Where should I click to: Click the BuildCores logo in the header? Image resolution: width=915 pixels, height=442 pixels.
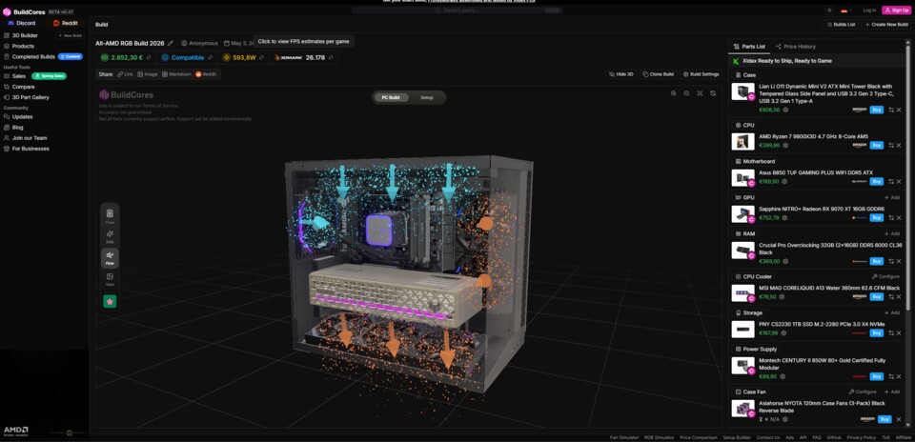(x=25, y=11)
